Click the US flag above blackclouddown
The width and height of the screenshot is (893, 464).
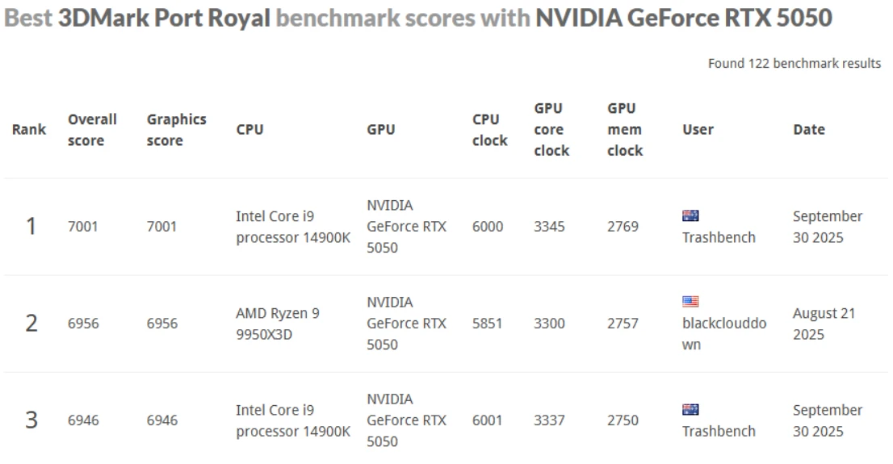690,301
